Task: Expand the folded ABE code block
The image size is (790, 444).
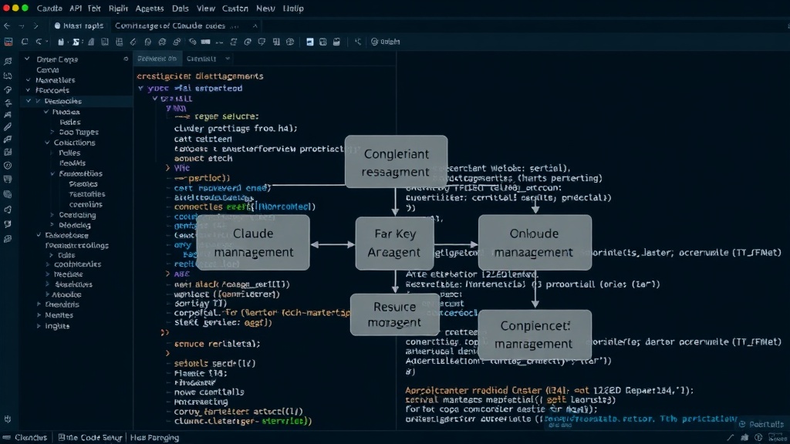Action: pyautogui.click(x=167, y=274)
